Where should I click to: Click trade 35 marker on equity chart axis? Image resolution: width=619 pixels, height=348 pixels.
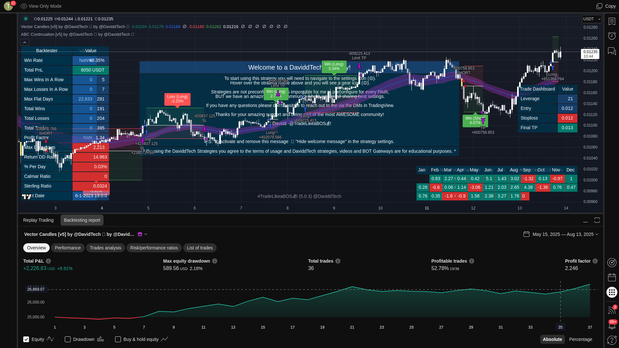560,327
